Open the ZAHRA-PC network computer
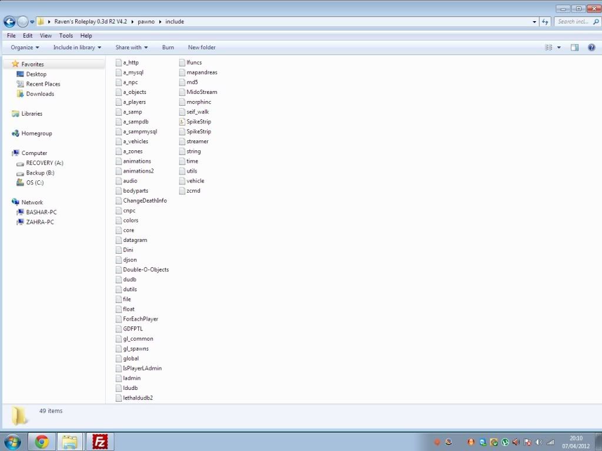 pos(40,222)
